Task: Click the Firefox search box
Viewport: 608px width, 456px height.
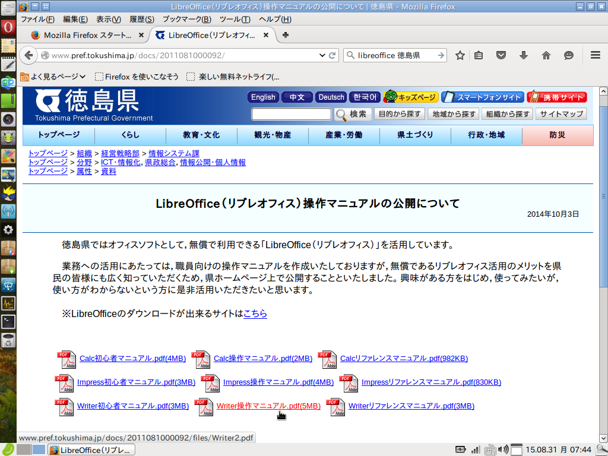Action: coord(395,55)
